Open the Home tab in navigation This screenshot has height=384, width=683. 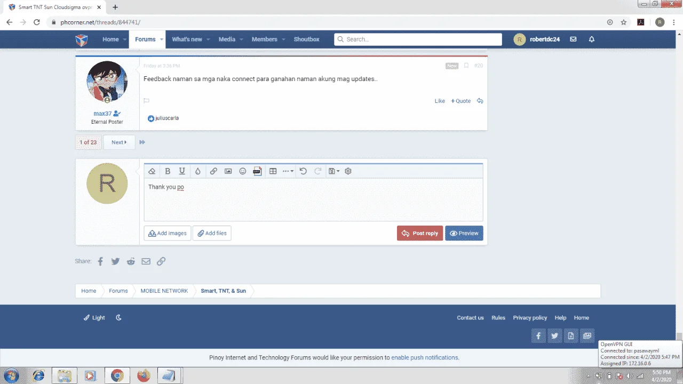tap(110, 39)
